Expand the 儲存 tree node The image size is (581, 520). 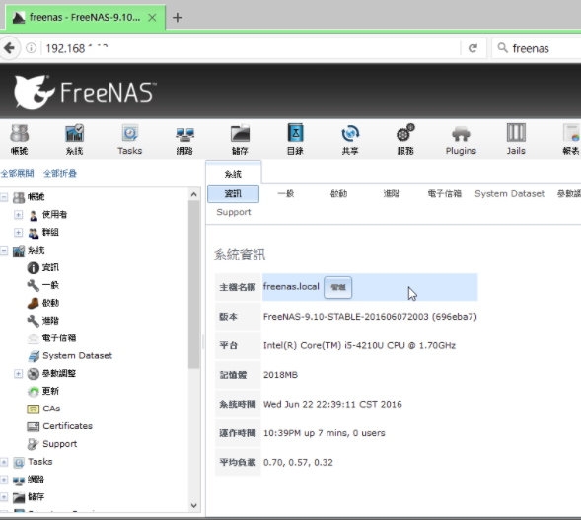coord(4,497)
